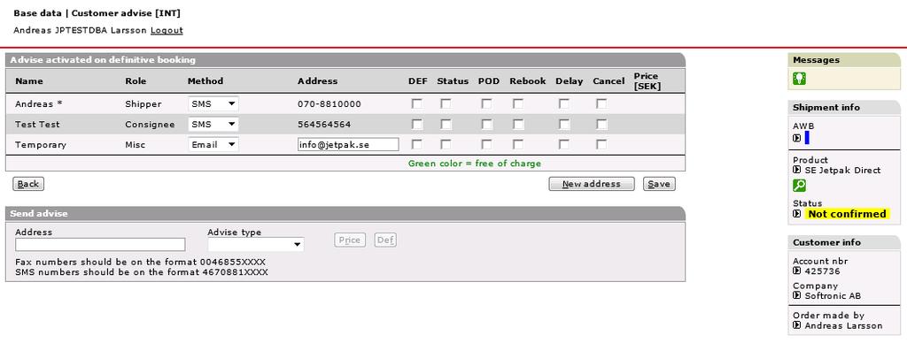907x343 pixels.
Task: Click the blue AWB value bar
Action: (x=807, y=138)
